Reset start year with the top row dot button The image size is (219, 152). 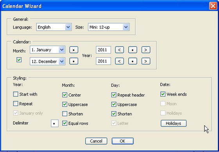pyautogui.click(x=133, y=50)
